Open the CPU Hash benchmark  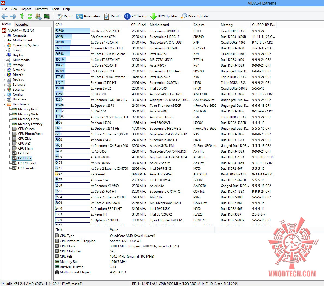click(x=22, y=148)
